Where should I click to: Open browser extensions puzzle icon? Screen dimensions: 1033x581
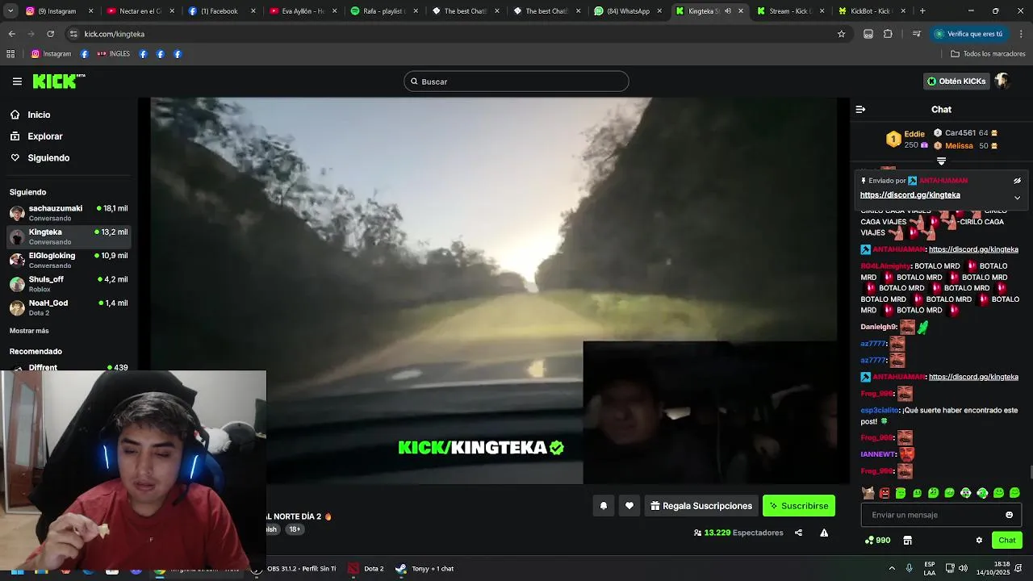pos(888,34)
